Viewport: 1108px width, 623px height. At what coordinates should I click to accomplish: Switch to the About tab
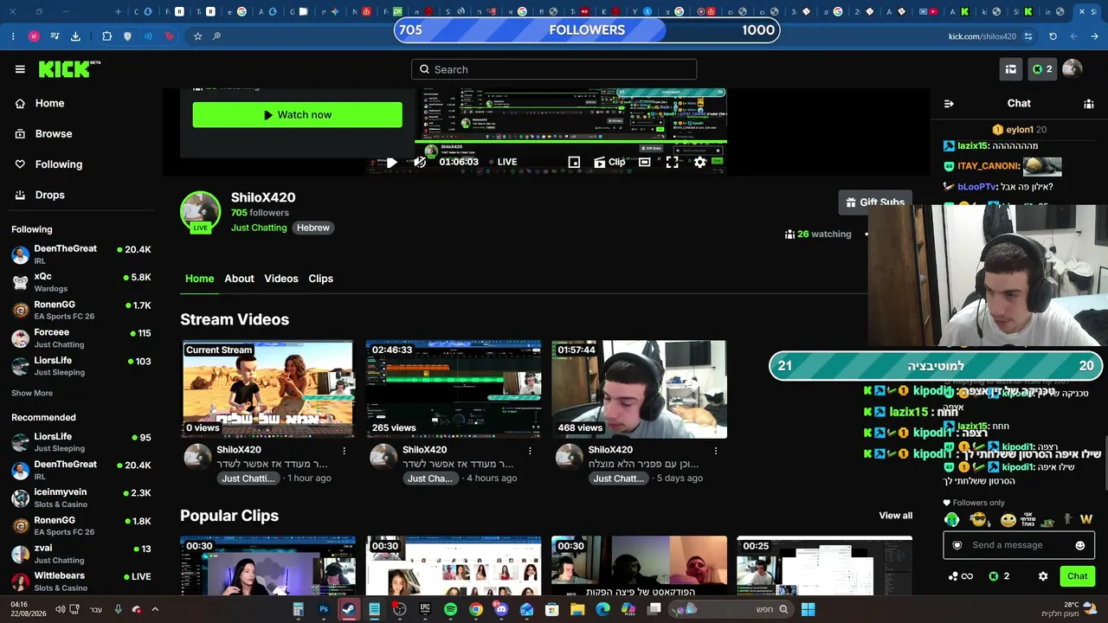(x=239, y=279)
